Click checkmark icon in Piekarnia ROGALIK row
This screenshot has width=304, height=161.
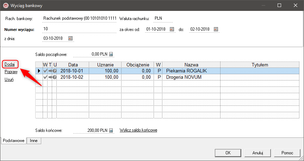[x=45, y=71]
